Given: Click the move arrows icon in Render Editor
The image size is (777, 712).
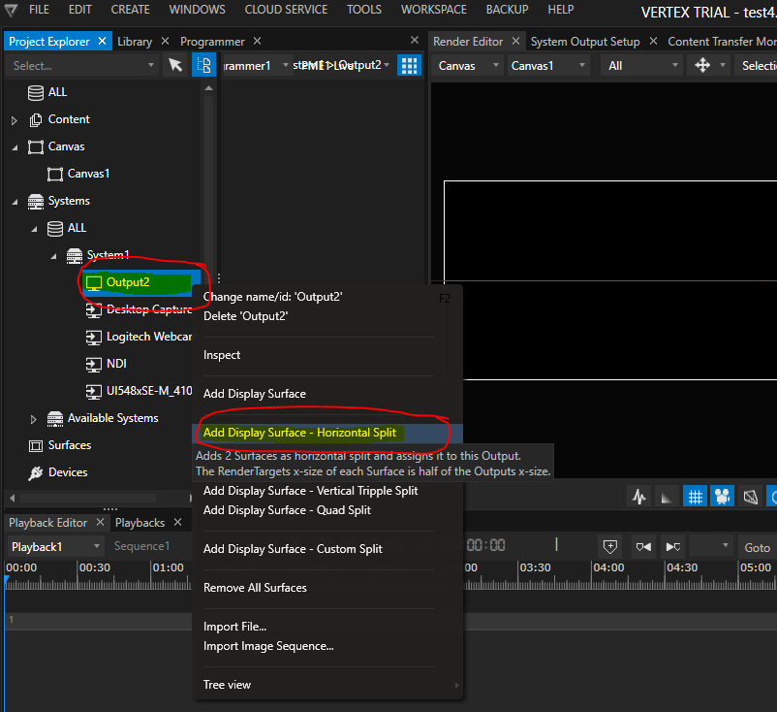Looking at the screenshot, I should (703, 65).
